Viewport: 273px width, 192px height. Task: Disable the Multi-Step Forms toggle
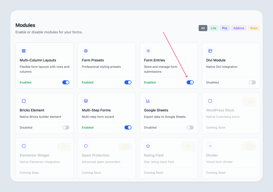tap(128, 127)
